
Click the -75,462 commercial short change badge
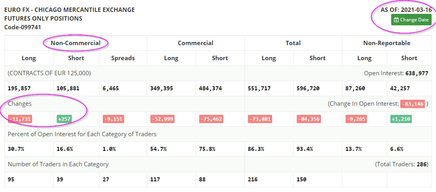coord(211,119)
